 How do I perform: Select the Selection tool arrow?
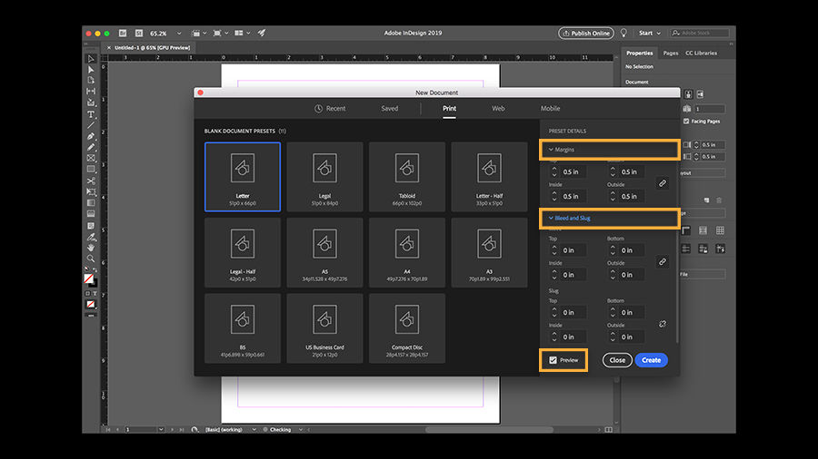[91, 59]
